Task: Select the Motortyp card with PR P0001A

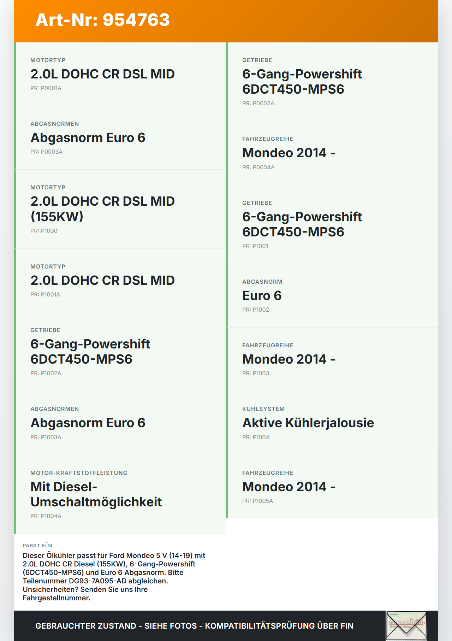Action: (120, 74)
